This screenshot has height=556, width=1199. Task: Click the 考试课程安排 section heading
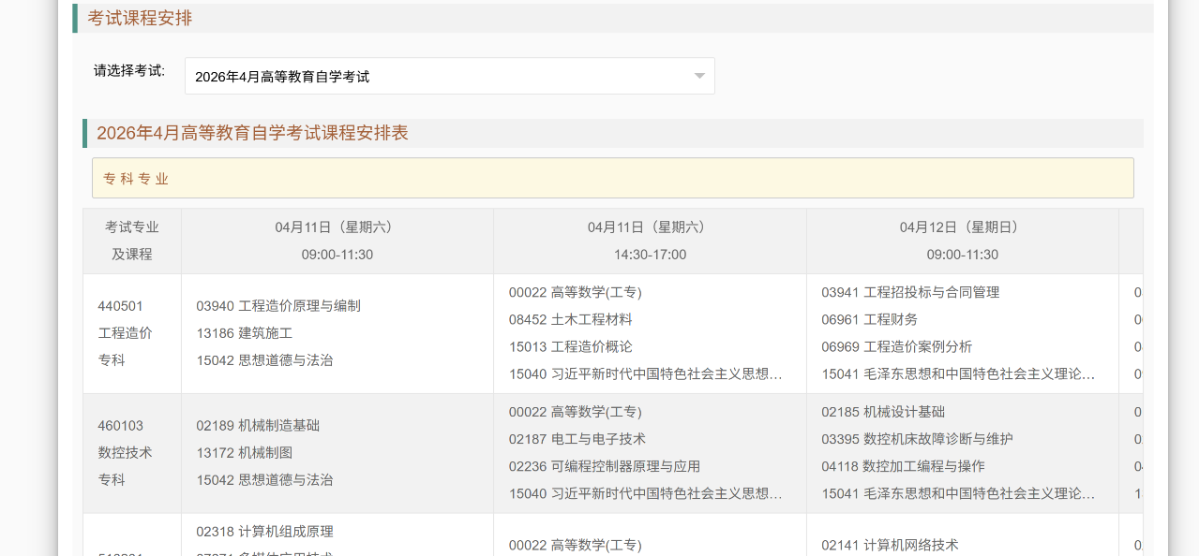[x=141, y=19]
